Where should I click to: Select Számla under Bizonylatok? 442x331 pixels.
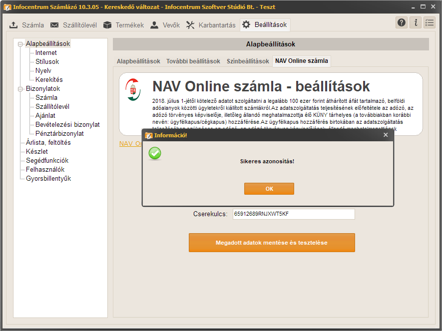pyautogui.click(x=46, y=98)
